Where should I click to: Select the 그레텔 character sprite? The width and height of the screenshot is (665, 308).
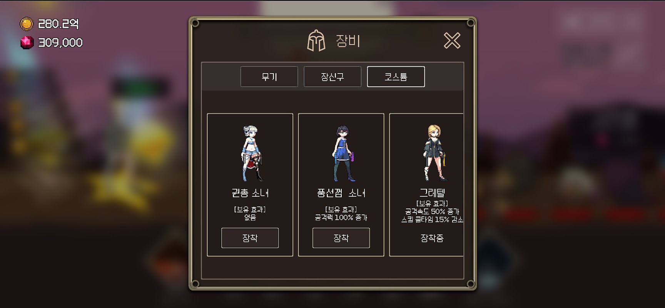[x=435, y=153]
